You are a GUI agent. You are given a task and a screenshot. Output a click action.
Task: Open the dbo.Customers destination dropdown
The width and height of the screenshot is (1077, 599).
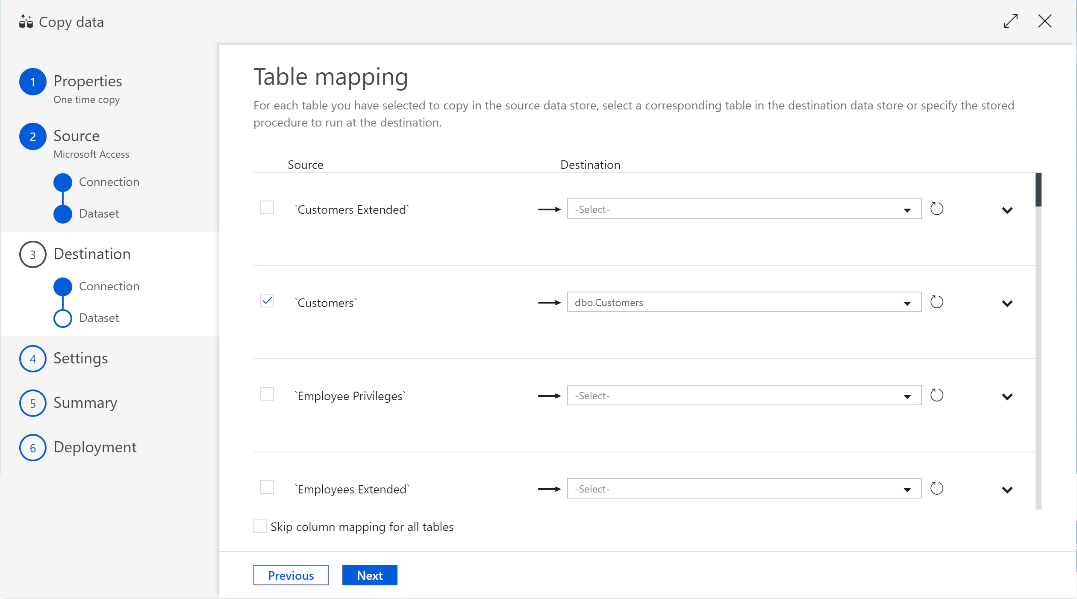click(744, 302)
